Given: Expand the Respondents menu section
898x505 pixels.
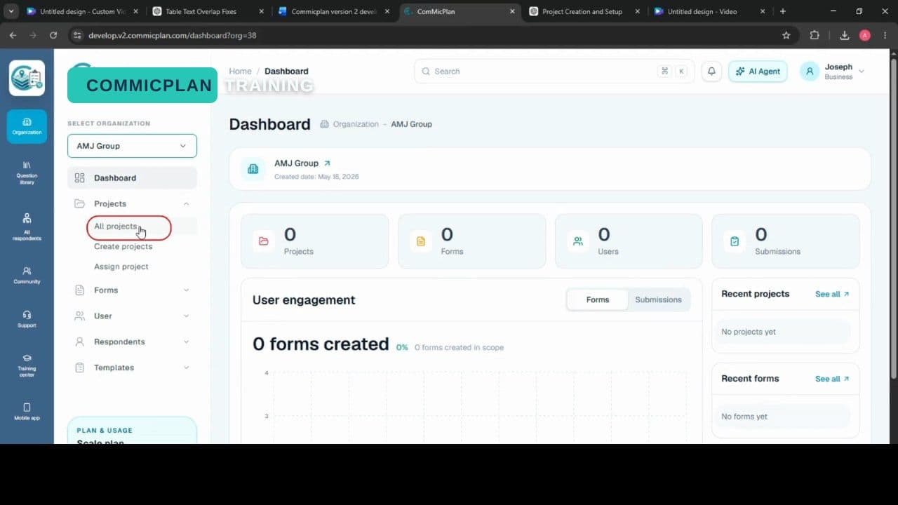Looking at the screenshot, I should [186, 342].
